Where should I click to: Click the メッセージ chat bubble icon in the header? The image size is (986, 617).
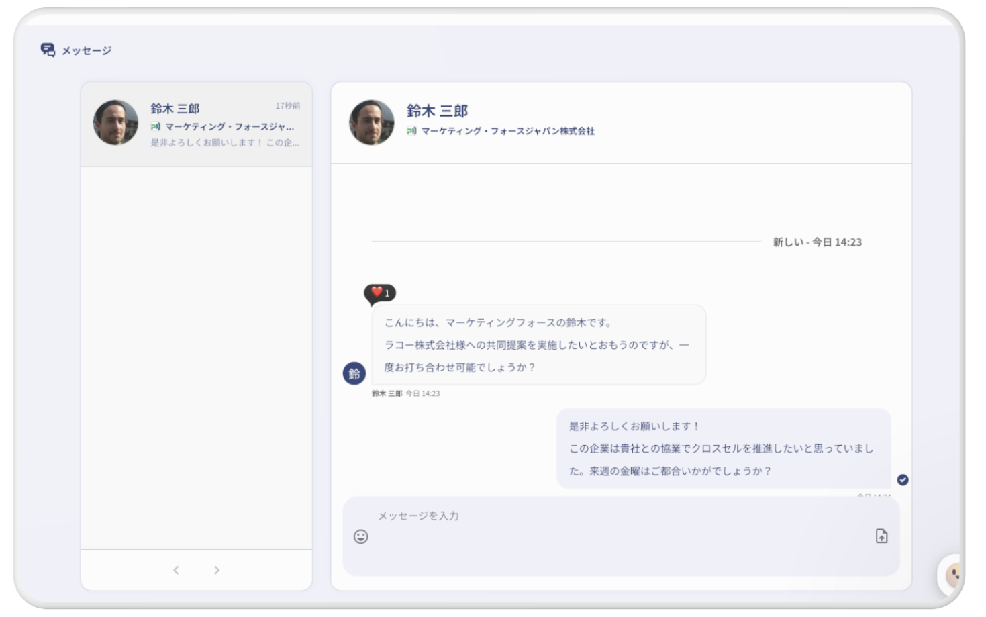(x=48, y=50)
